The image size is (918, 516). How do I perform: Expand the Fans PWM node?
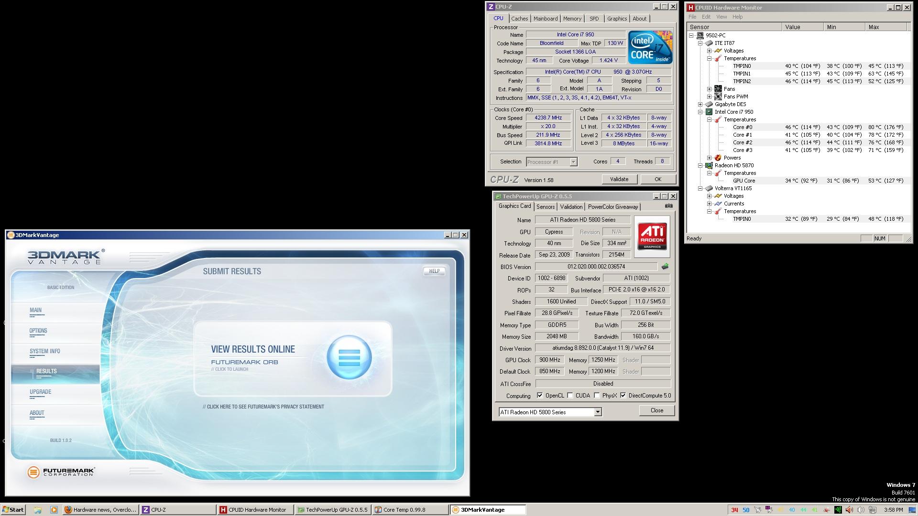click(710, 97)
